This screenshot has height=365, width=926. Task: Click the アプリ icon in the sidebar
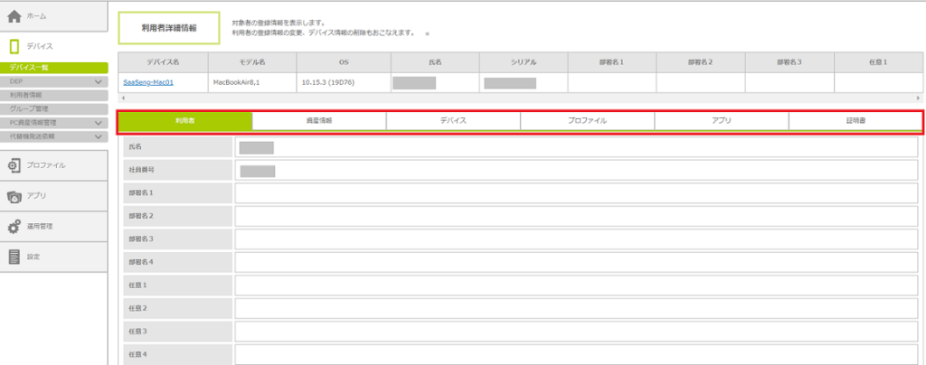click(x=14, y=195)
